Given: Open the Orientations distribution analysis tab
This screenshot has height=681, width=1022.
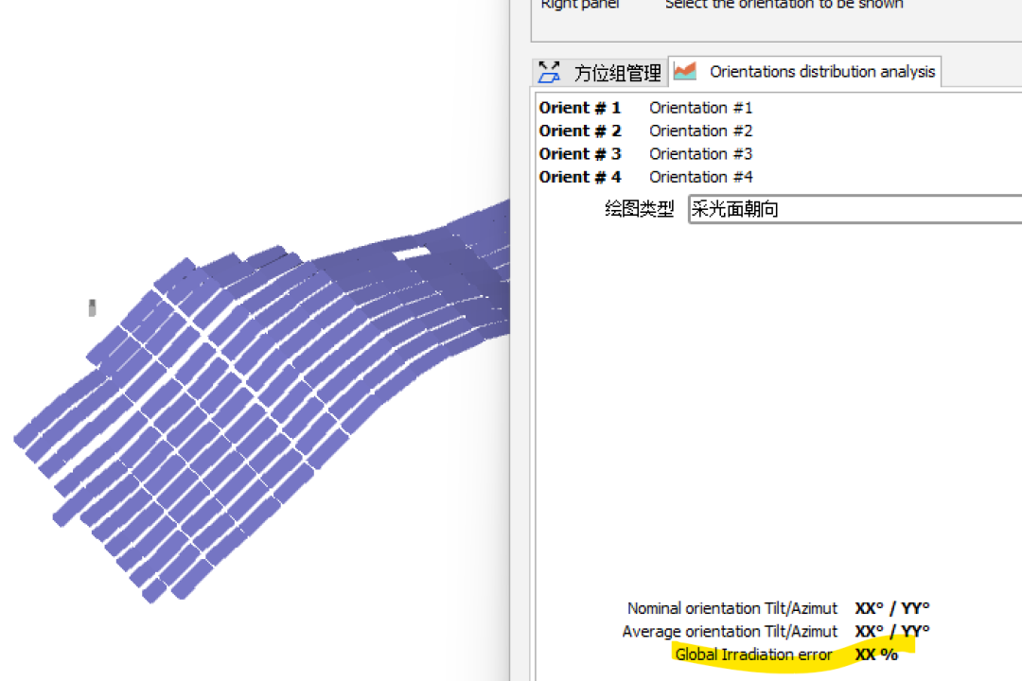Looking at the screenshot, I should [x=821, y=72].
